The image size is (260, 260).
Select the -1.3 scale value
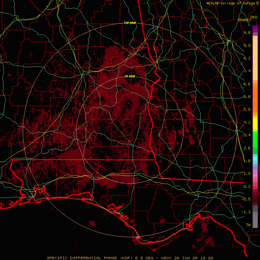246,212
